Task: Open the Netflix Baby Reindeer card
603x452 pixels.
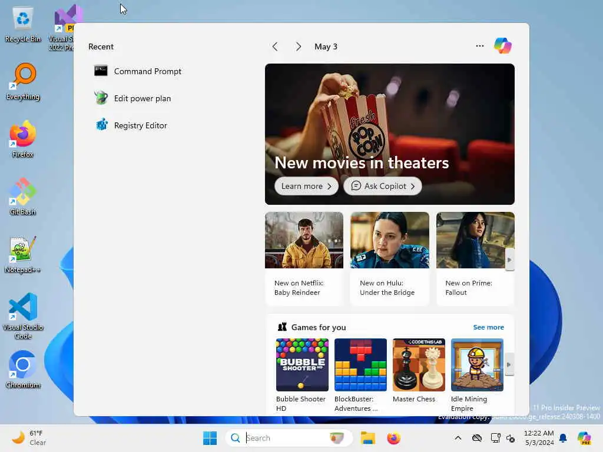Action: coord(304,259)
